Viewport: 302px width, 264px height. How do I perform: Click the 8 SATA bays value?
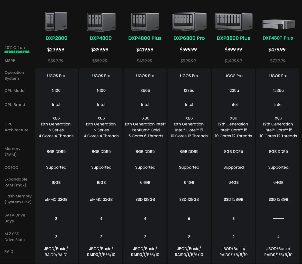click(234, 219)
